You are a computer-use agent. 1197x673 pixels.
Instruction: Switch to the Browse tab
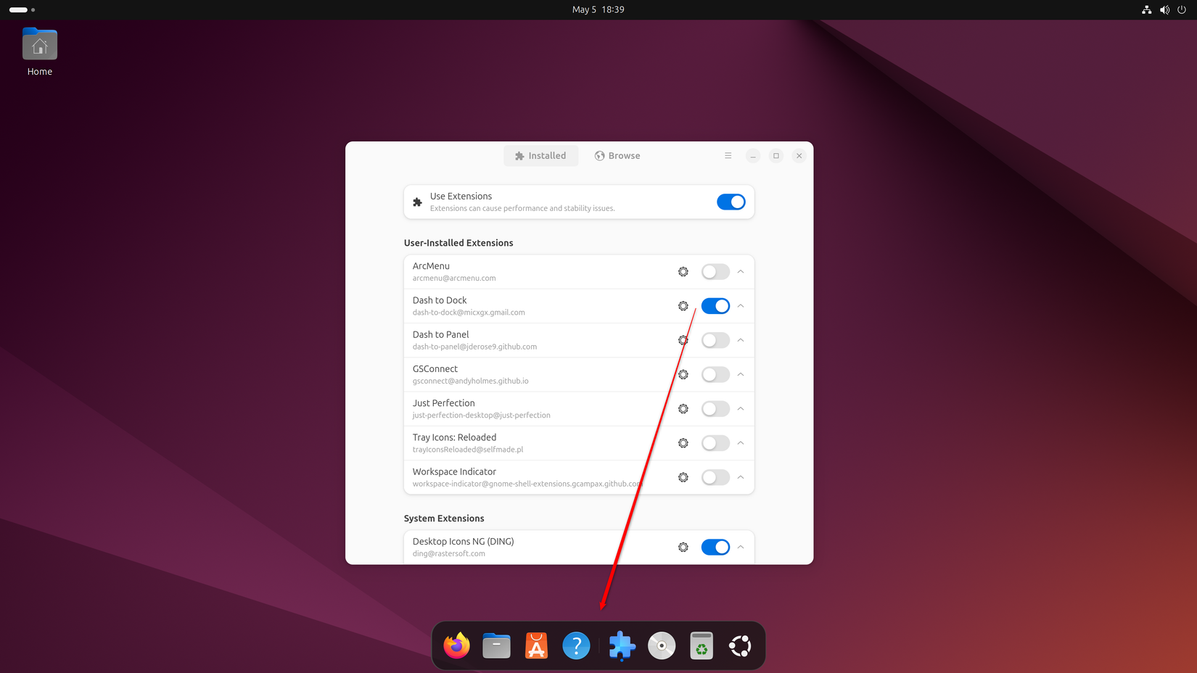[x=617, y=155]
